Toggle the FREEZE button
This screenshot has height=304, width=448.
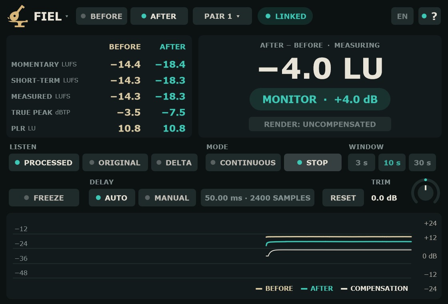tap(44, 198)
